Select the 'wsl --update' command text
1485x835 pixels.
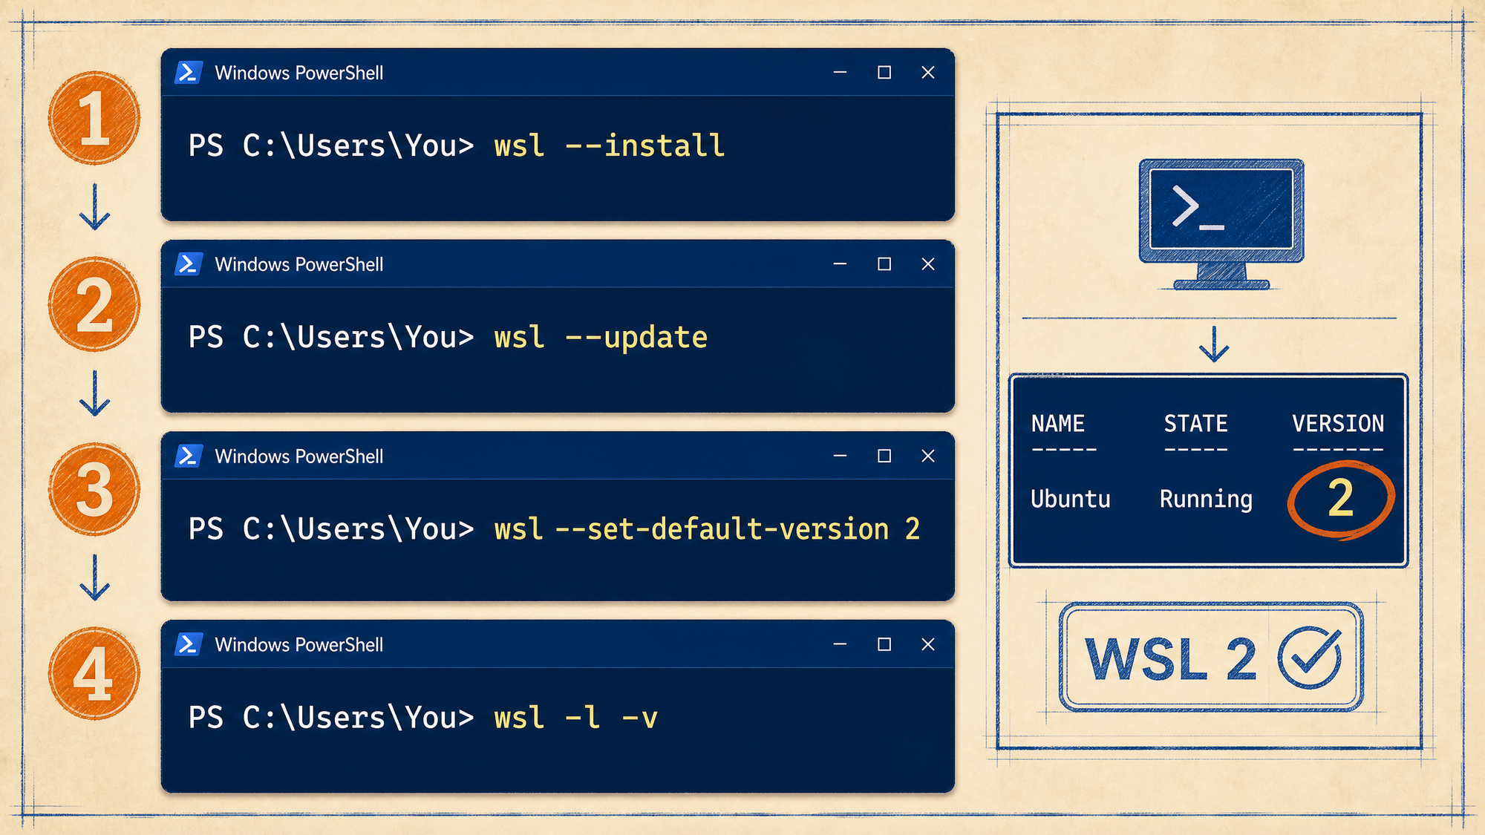coord(601,338)
